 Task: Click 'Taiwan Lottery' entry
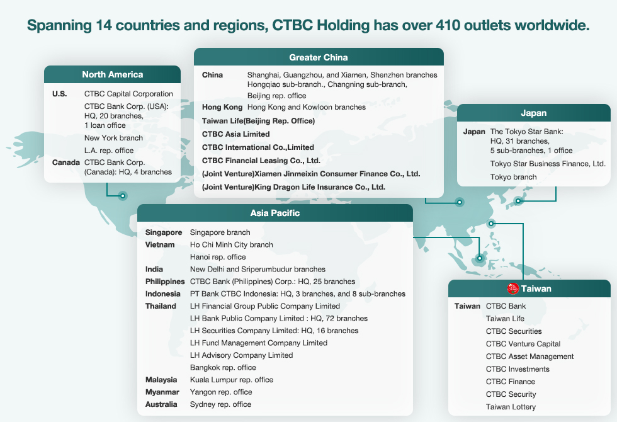511,407
